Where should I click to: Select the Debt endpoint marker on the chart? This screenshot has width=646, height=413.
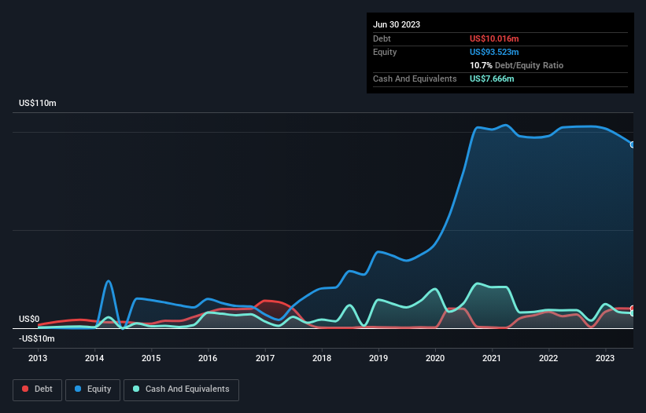633,309
